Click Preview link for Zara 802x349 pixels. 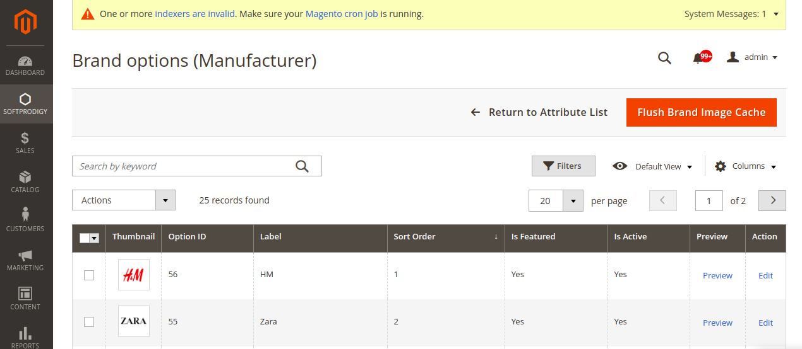[x=717, y=323]
